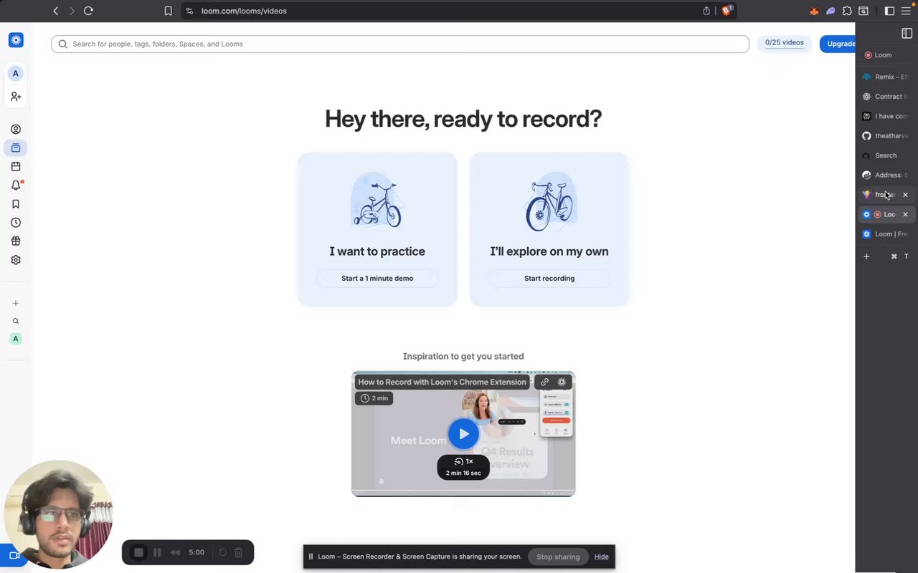The width and height of the screenshot is (918, 573).
Task: Open the clock History icon
Action: [x=16, y=223]
